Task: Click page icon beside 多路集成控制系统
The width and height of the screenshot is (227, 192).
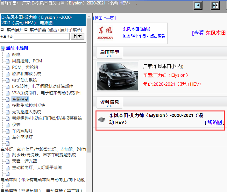Action: pyautogui.click(x=8, y=106)
